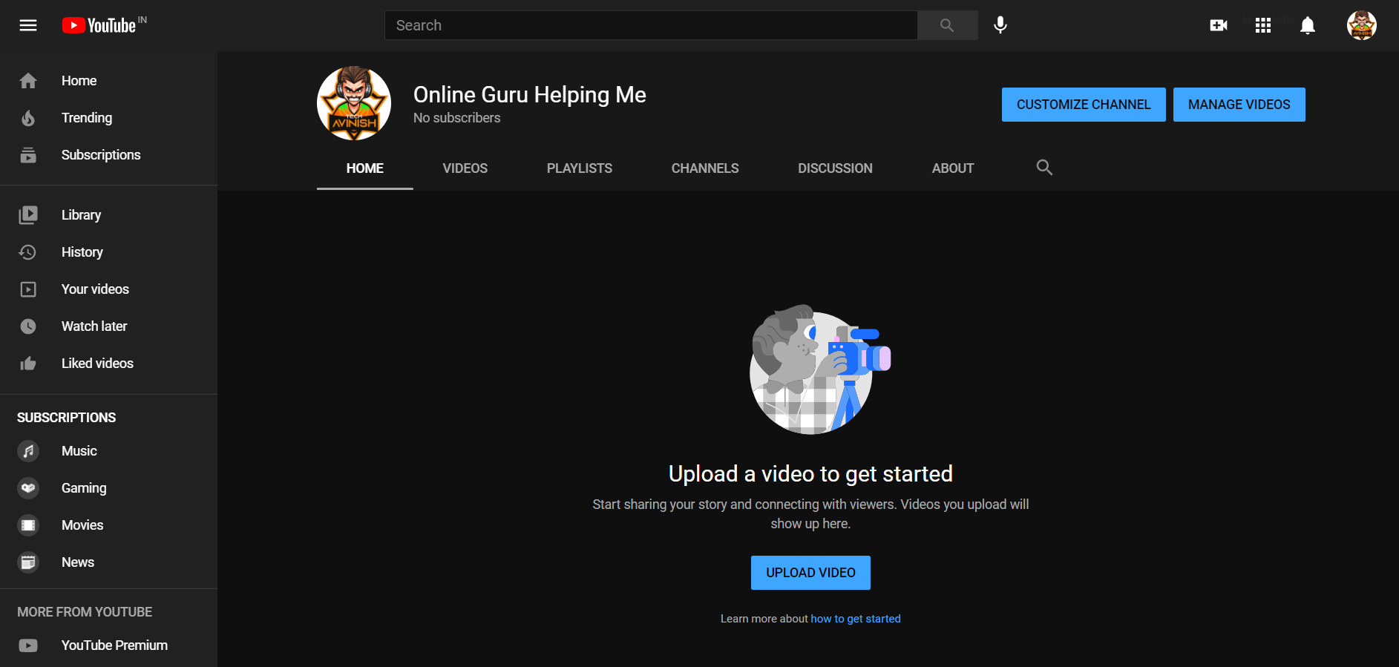The image size is (1399, 667).
Task: Click CUSTOMIZE CHANNEL button
Action: [1084, 105]
